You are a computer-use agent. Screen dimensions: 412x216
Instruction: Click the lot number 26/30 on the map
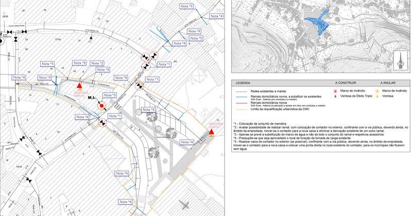pos(4,16)
